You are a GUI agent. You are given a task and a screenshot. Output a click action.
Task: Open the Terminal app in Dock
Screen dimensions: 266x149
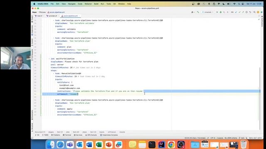point(152,144)
